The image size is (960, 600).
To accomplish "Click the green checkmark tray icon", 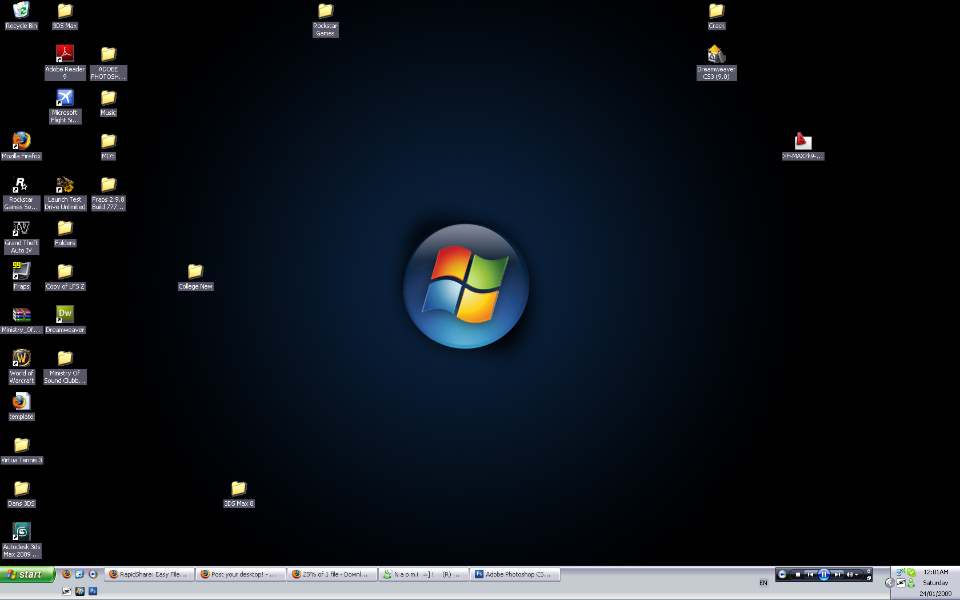I will tap(911, 572).
